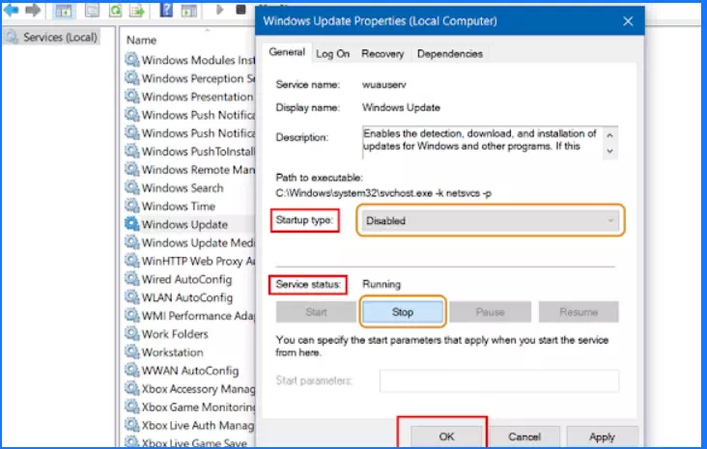Click the Stop button for the service

[x=403, y=312]
